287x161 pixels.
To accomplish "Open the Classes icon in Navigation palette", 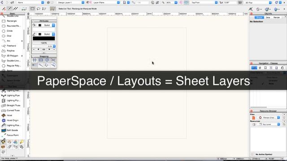I will coord(254,68).
